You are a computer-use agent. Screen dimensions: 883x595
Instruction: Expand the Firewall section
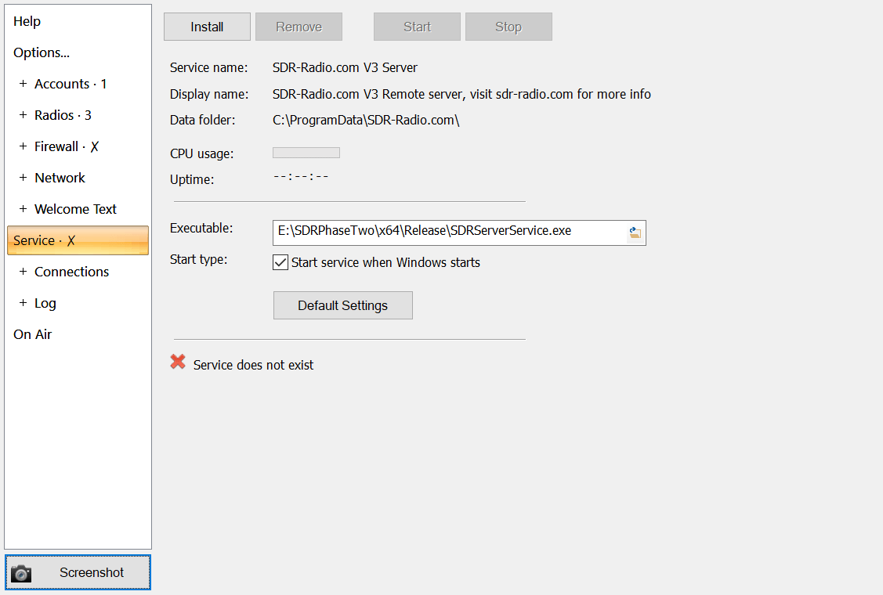point(23,146)
